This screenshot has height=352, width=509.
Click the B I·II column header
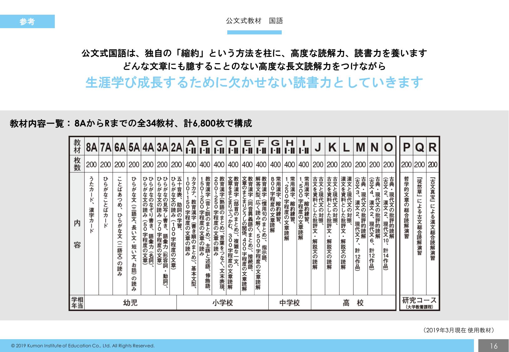(205, 147)
